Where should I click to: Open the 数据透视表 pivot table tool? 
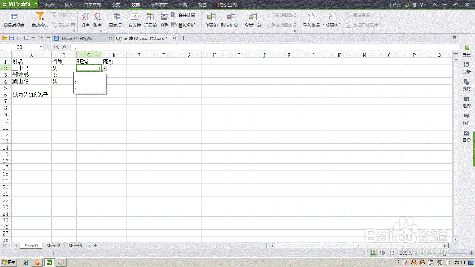(x=14, y=20)
